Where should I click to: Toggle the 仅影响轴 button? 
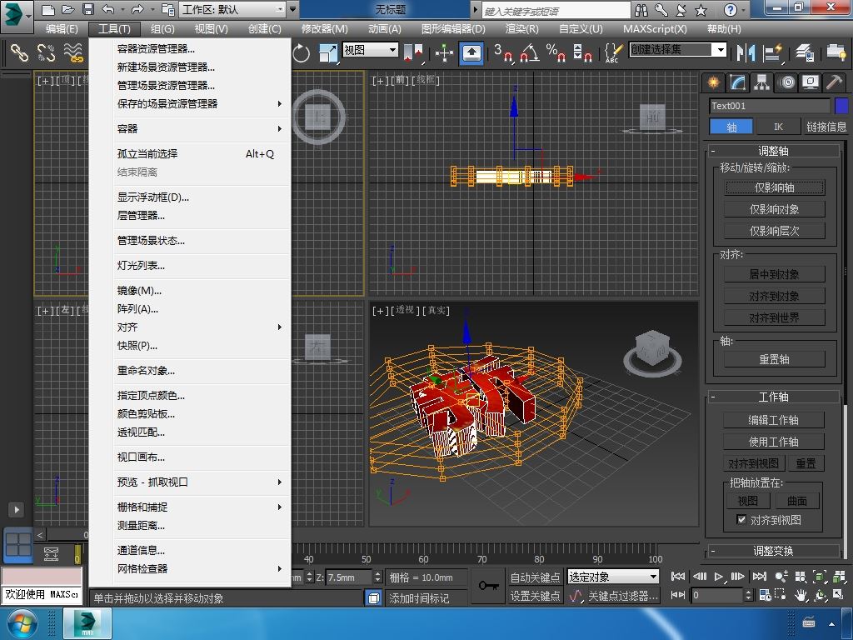coord(774,187)
